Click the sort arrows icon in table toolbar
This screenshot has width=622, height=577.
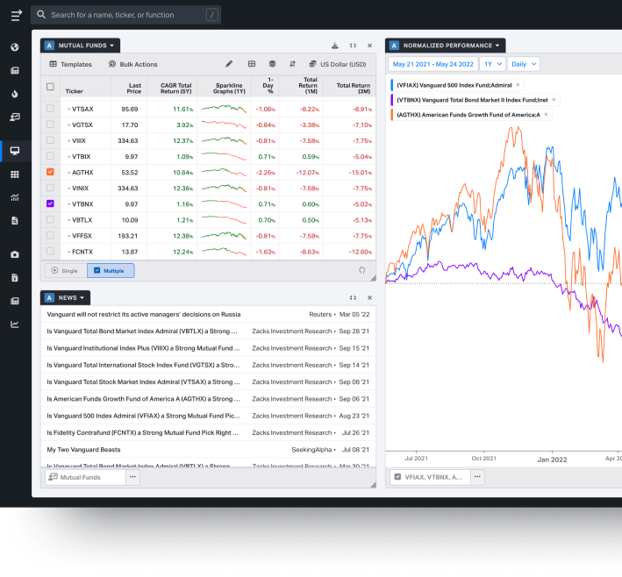coord(292,64)
